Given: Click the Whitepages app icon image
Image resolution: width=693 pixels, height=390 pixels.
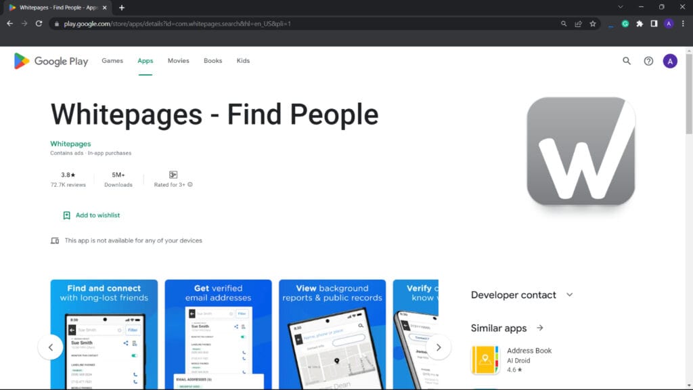Looking at the screenshot, I should [x=581, y=151].
